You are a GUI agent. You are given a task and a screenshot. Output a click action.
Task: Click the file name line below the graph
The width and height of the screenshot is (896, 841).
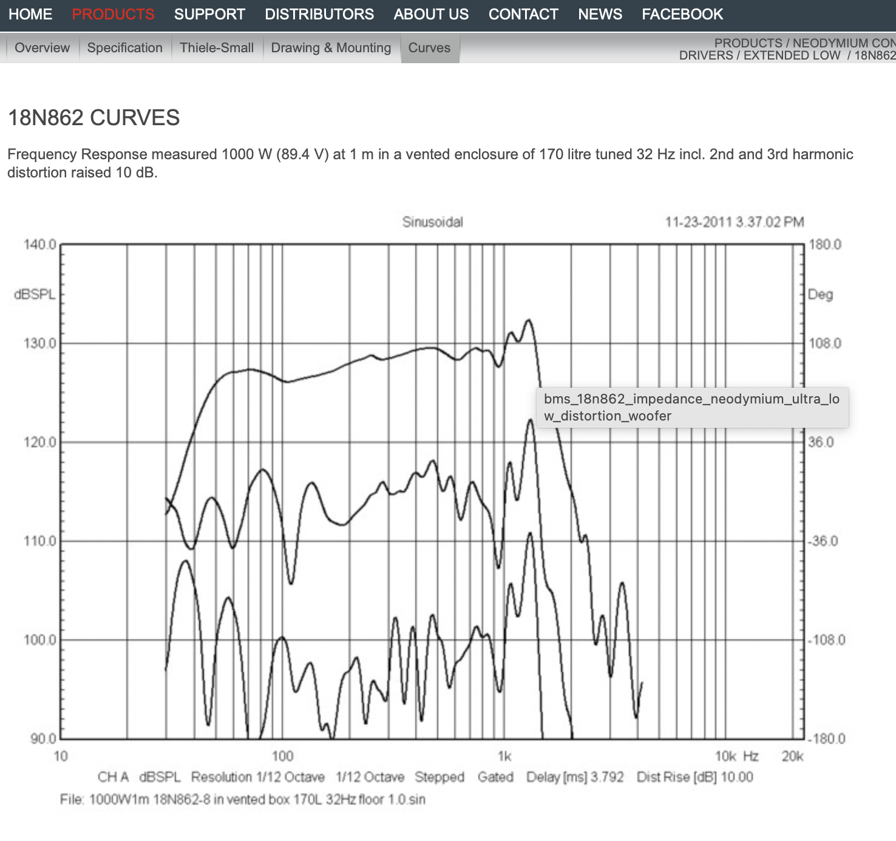(x=242, y=799)
